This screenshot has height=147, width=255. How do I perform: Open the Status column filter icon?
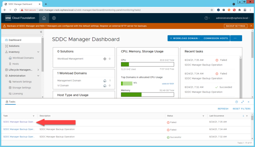click(203, 116)
